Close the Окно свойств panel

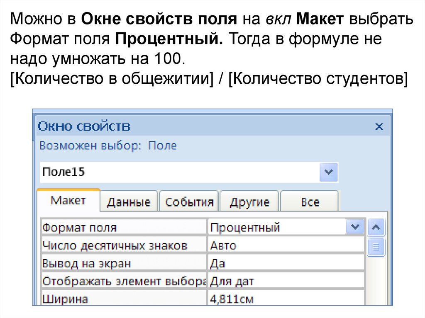pos(379,126)
